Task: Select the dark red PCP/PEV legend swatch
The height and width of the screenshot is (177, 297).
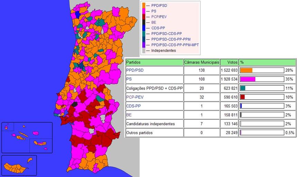Action: coord(144,17)
